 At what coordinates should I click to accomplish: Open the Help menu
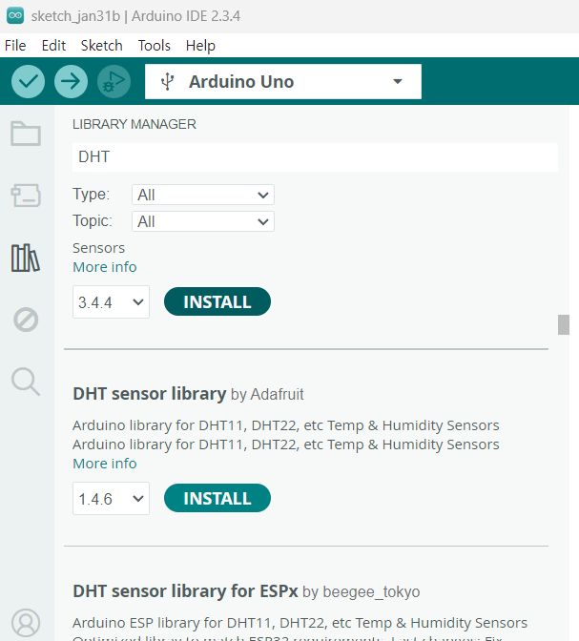[x=200, y=46]
